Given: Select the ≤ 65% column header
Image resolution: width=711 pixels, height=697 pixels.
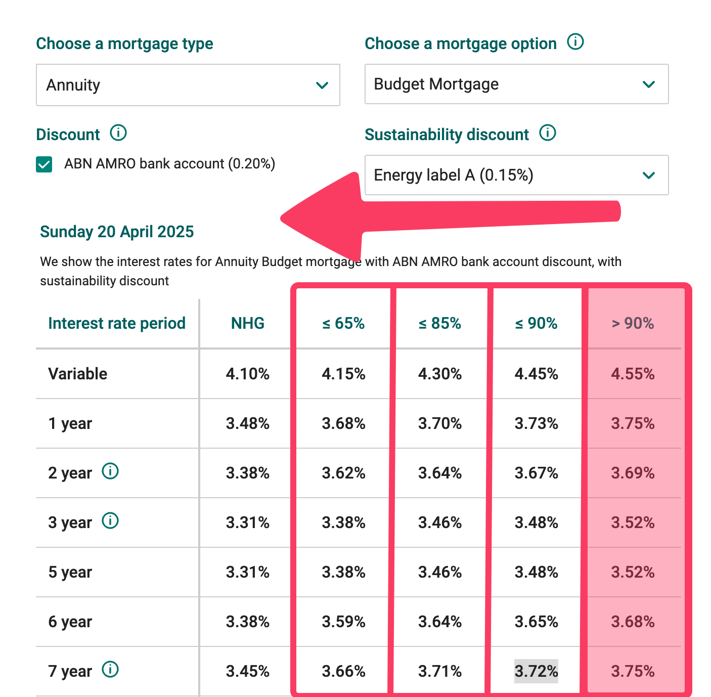Looking at the screenshot, I should pyautogui.click(x=344, y=323).
